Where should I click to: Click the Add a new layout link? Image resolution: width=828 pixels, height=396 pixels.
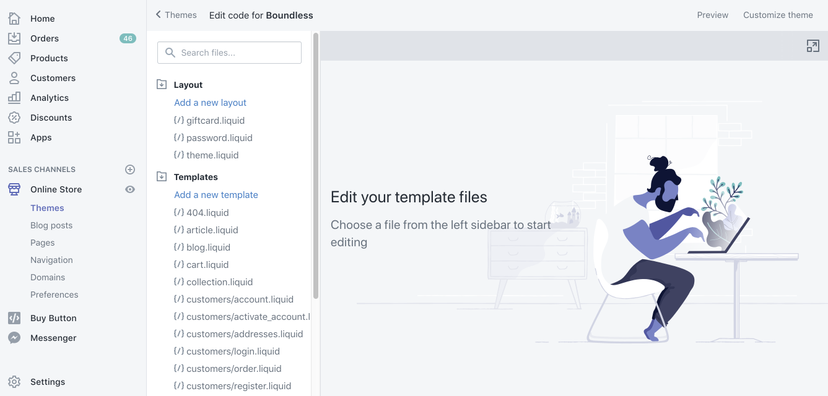(x=210, y=103)
